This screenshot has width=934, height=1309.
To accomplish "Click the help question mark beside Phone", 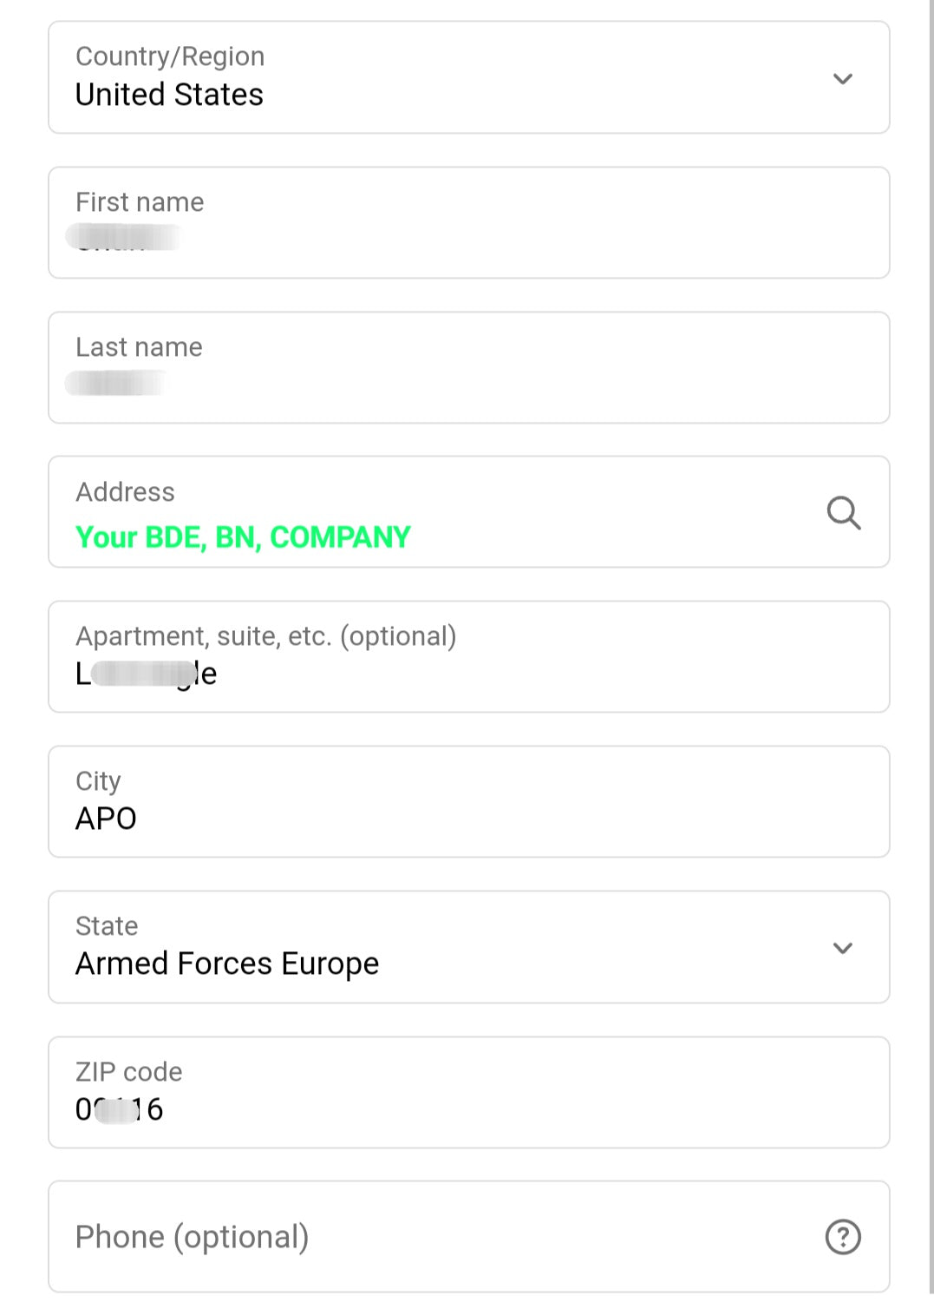I will tap(843, 1237).
